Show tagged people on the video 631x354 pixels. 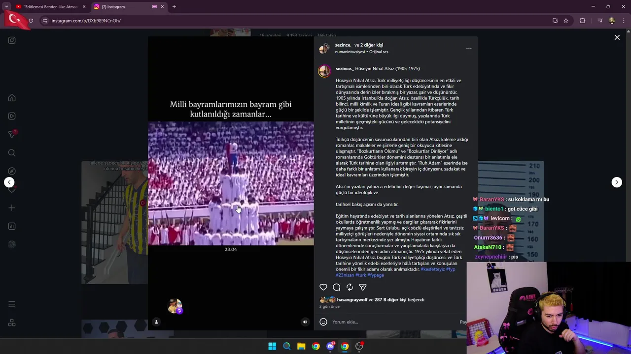coord(156,322)
